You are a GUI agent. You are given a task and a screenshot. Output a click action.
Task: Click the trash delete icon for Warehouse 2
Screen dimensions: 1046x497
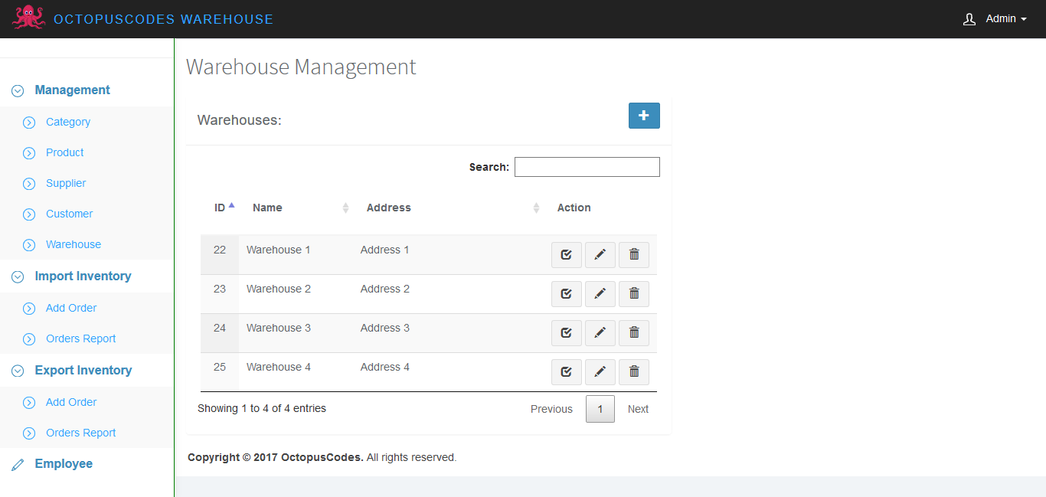pos(634,294)
